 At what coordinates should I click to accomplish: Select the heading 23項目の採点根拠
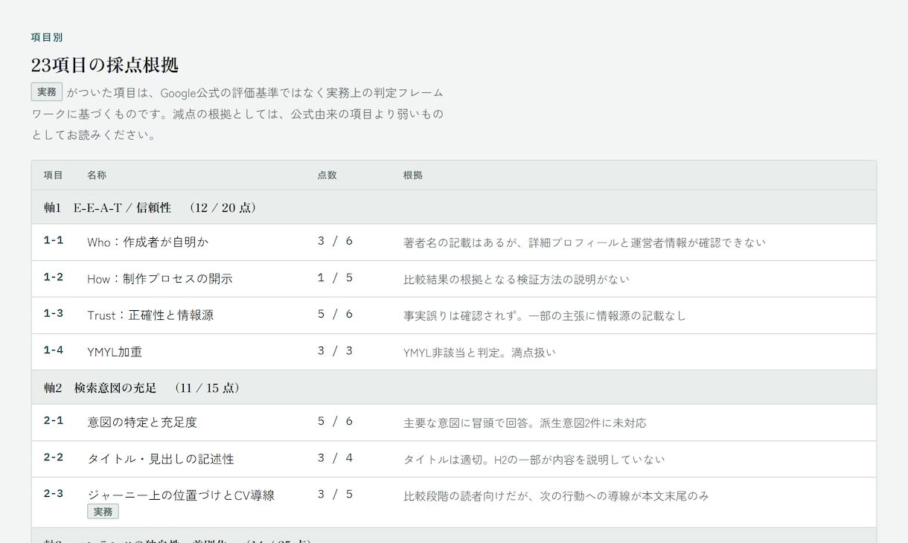[105, 65]
